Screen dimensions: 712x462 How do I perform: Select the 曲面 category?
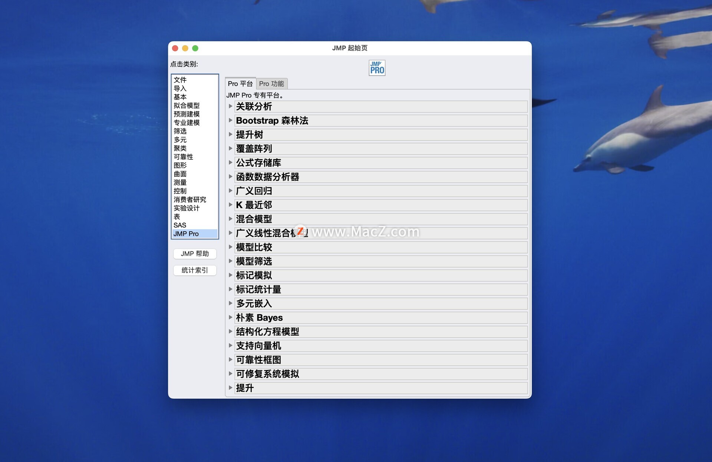point(195,174)
